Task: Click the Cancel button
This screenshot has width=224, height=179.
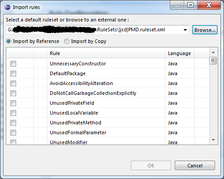Action: click(195, 166)
